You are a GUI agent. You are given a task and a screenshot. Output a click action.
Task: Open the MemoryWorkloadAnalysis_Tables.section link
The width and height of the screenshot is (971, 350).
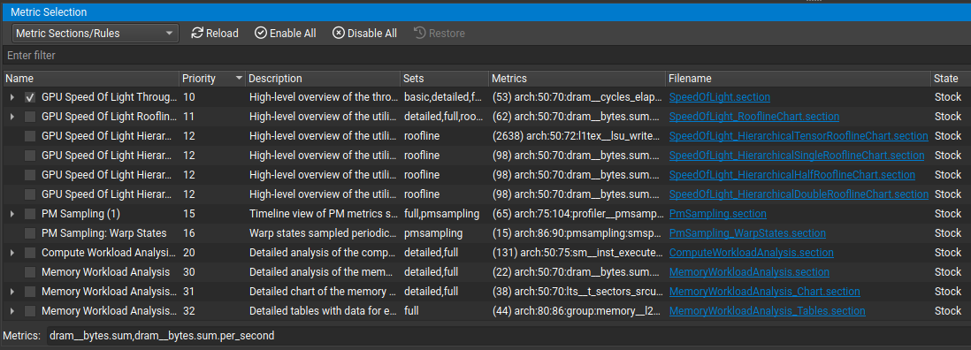tap(768, 311)
